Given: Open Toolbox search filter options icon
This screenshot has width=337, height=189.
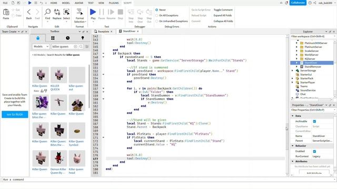Looking at the screenshot, I should 87,47.
